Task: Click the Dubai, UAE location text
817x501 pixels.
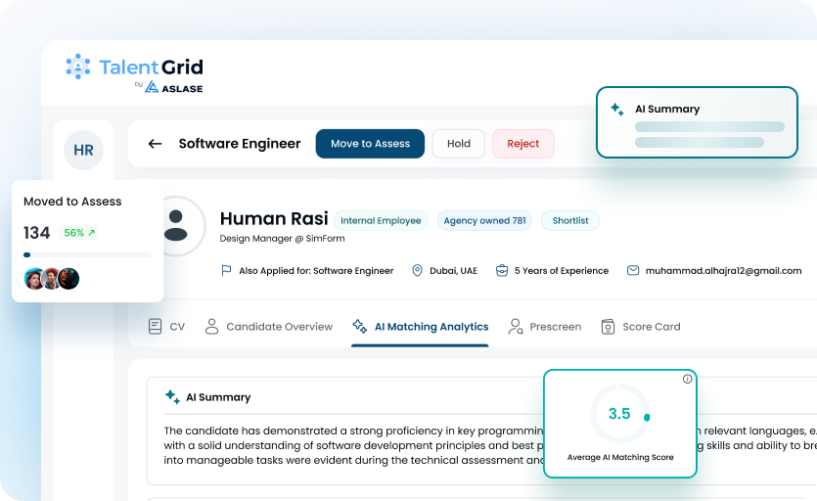Action: pos(453,271)
